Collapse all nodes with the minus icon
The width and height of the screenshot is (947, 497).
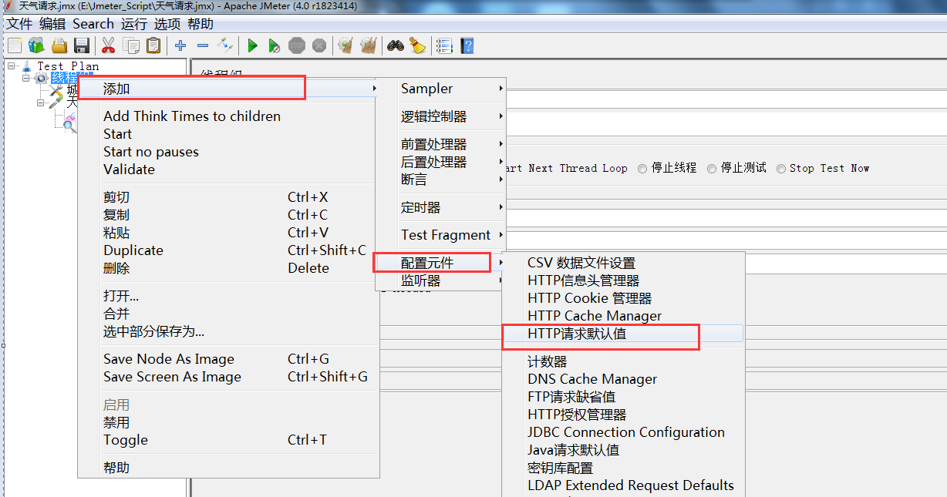[x=203, y=45]
